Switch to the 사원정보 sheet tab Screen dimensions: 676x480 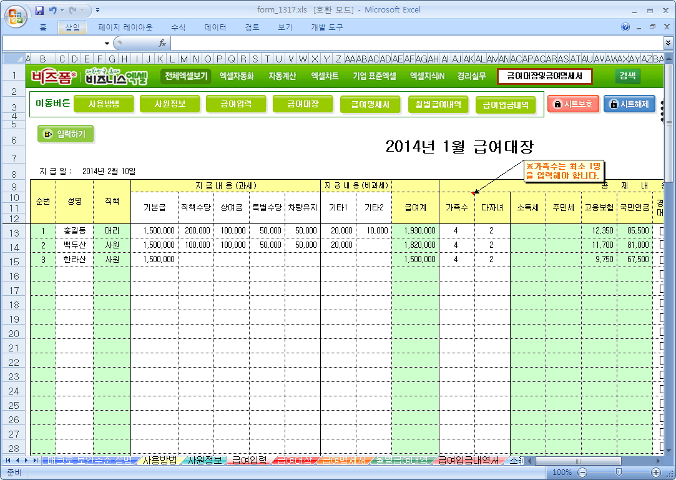click(205, 461)
